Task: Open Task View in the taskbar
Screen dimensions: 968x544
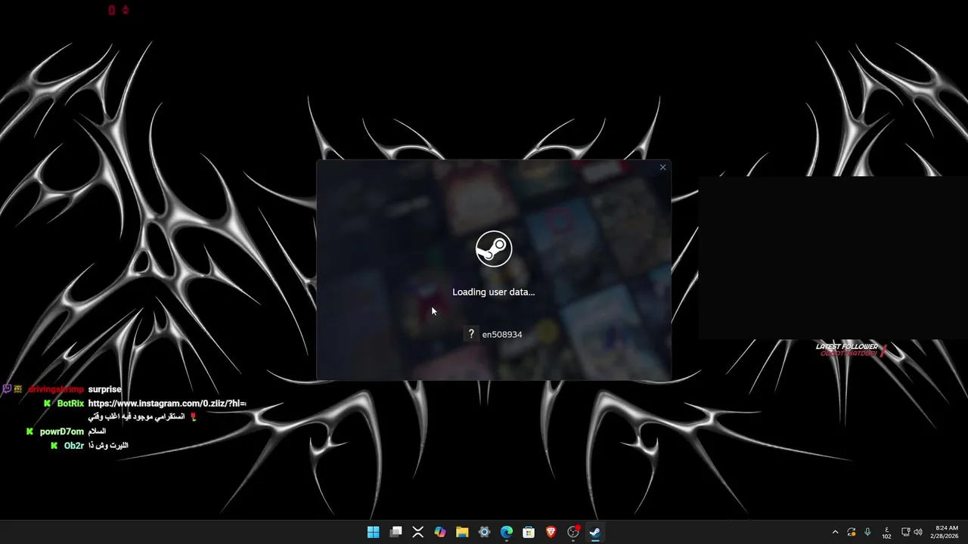Action: (396, 532)
